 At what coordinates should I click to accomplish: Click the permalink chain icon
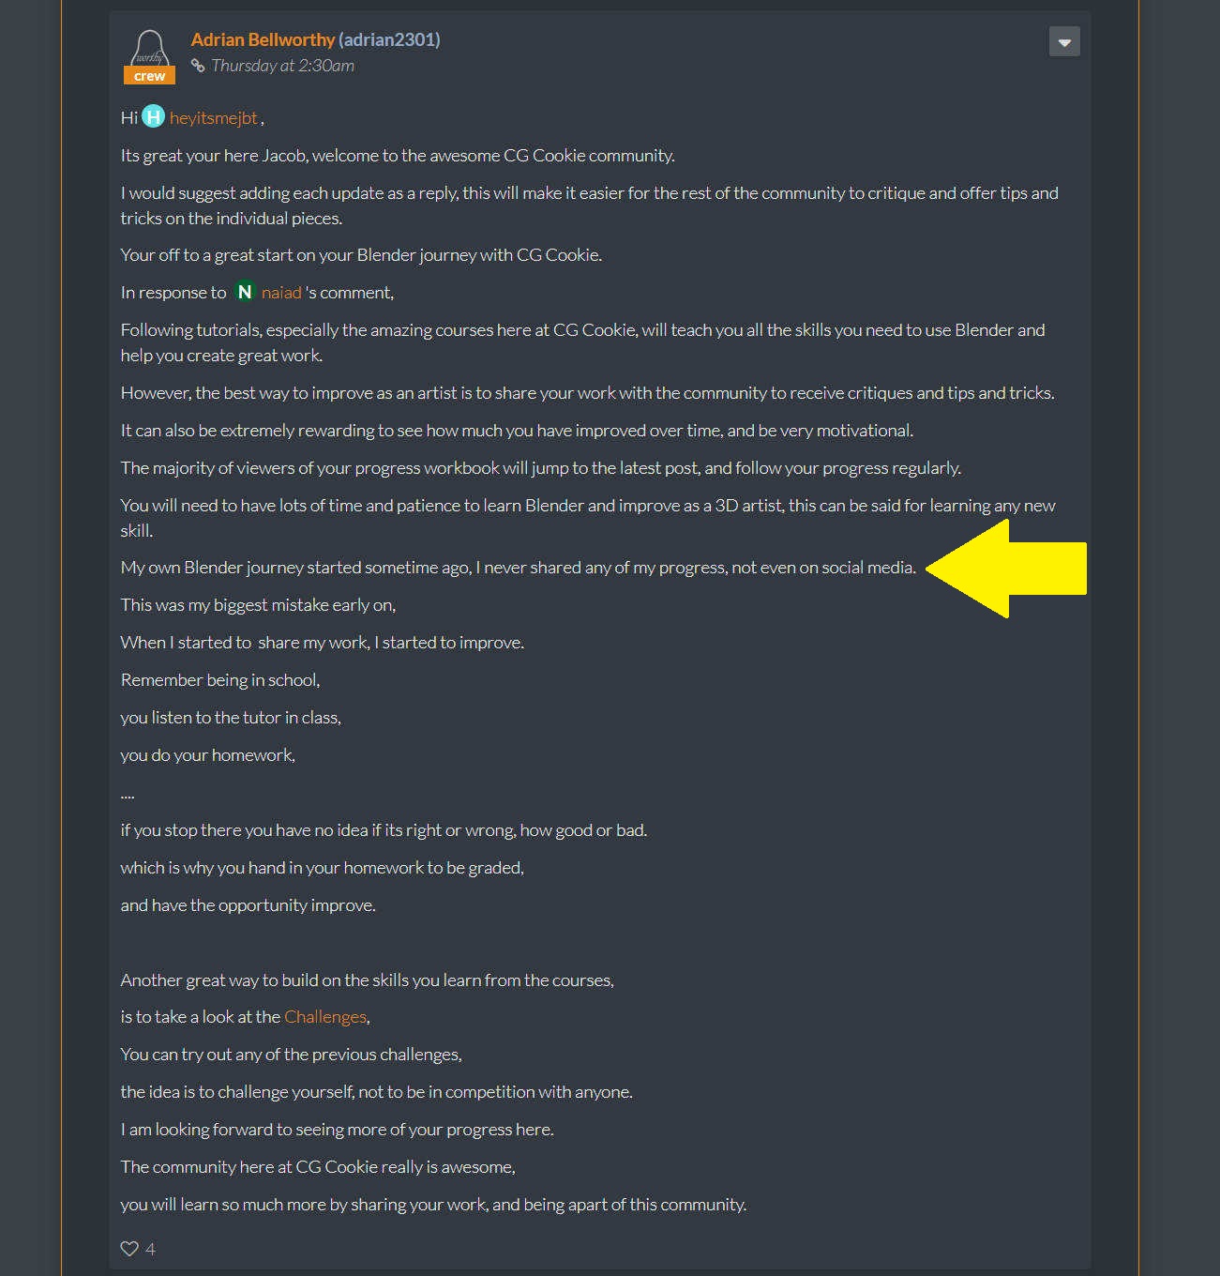pyautogui.click(x=198, y=66)
